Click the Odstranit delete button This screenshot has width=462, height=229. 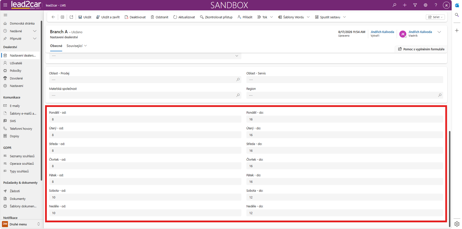(159, 17)
